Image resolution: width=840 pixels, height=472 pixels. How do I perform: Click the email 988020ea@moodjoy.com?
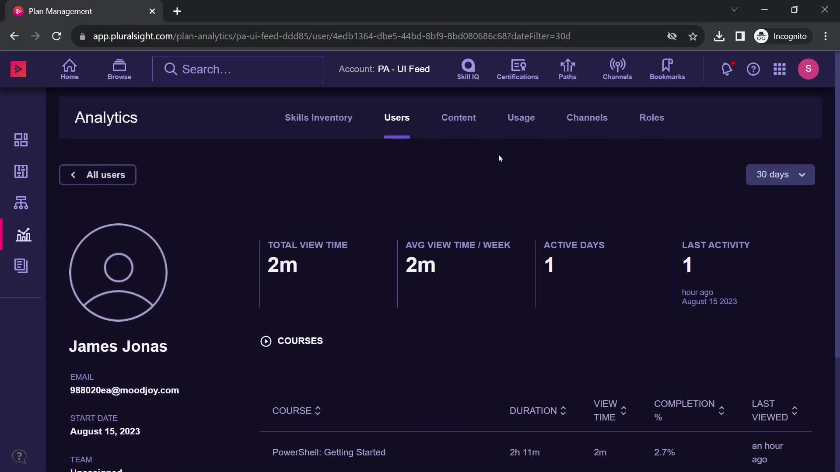(125, 390)
